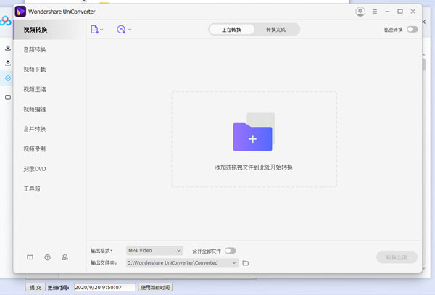
Task: Select the 正在转换 tab
Action: tap(232, 30)
